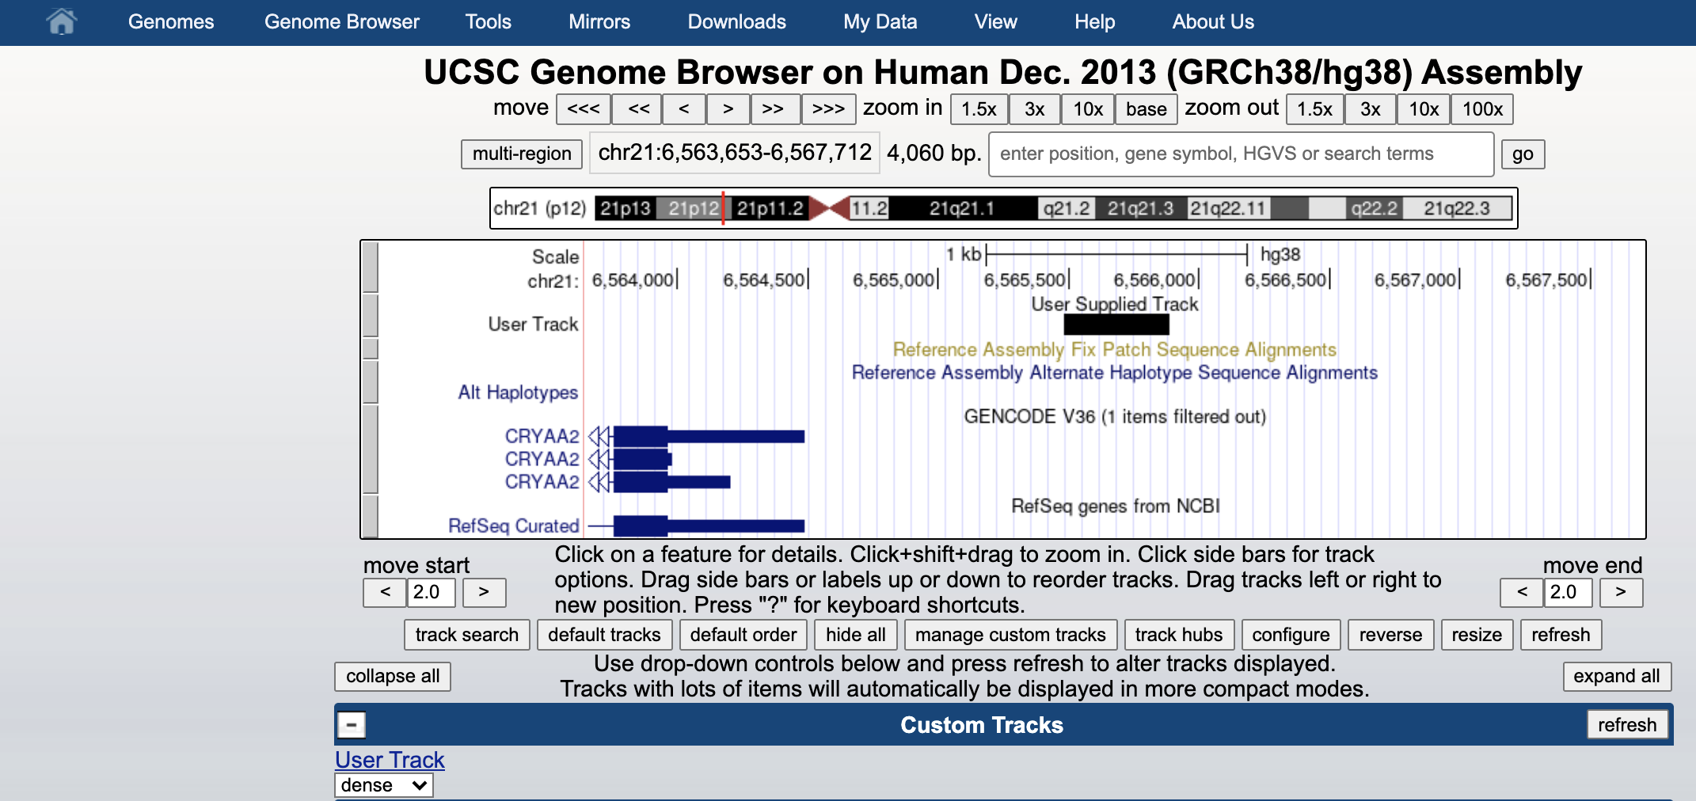Move view far left with <<< button
This screenshot has height=801, width=1696.
pos(583,109)
